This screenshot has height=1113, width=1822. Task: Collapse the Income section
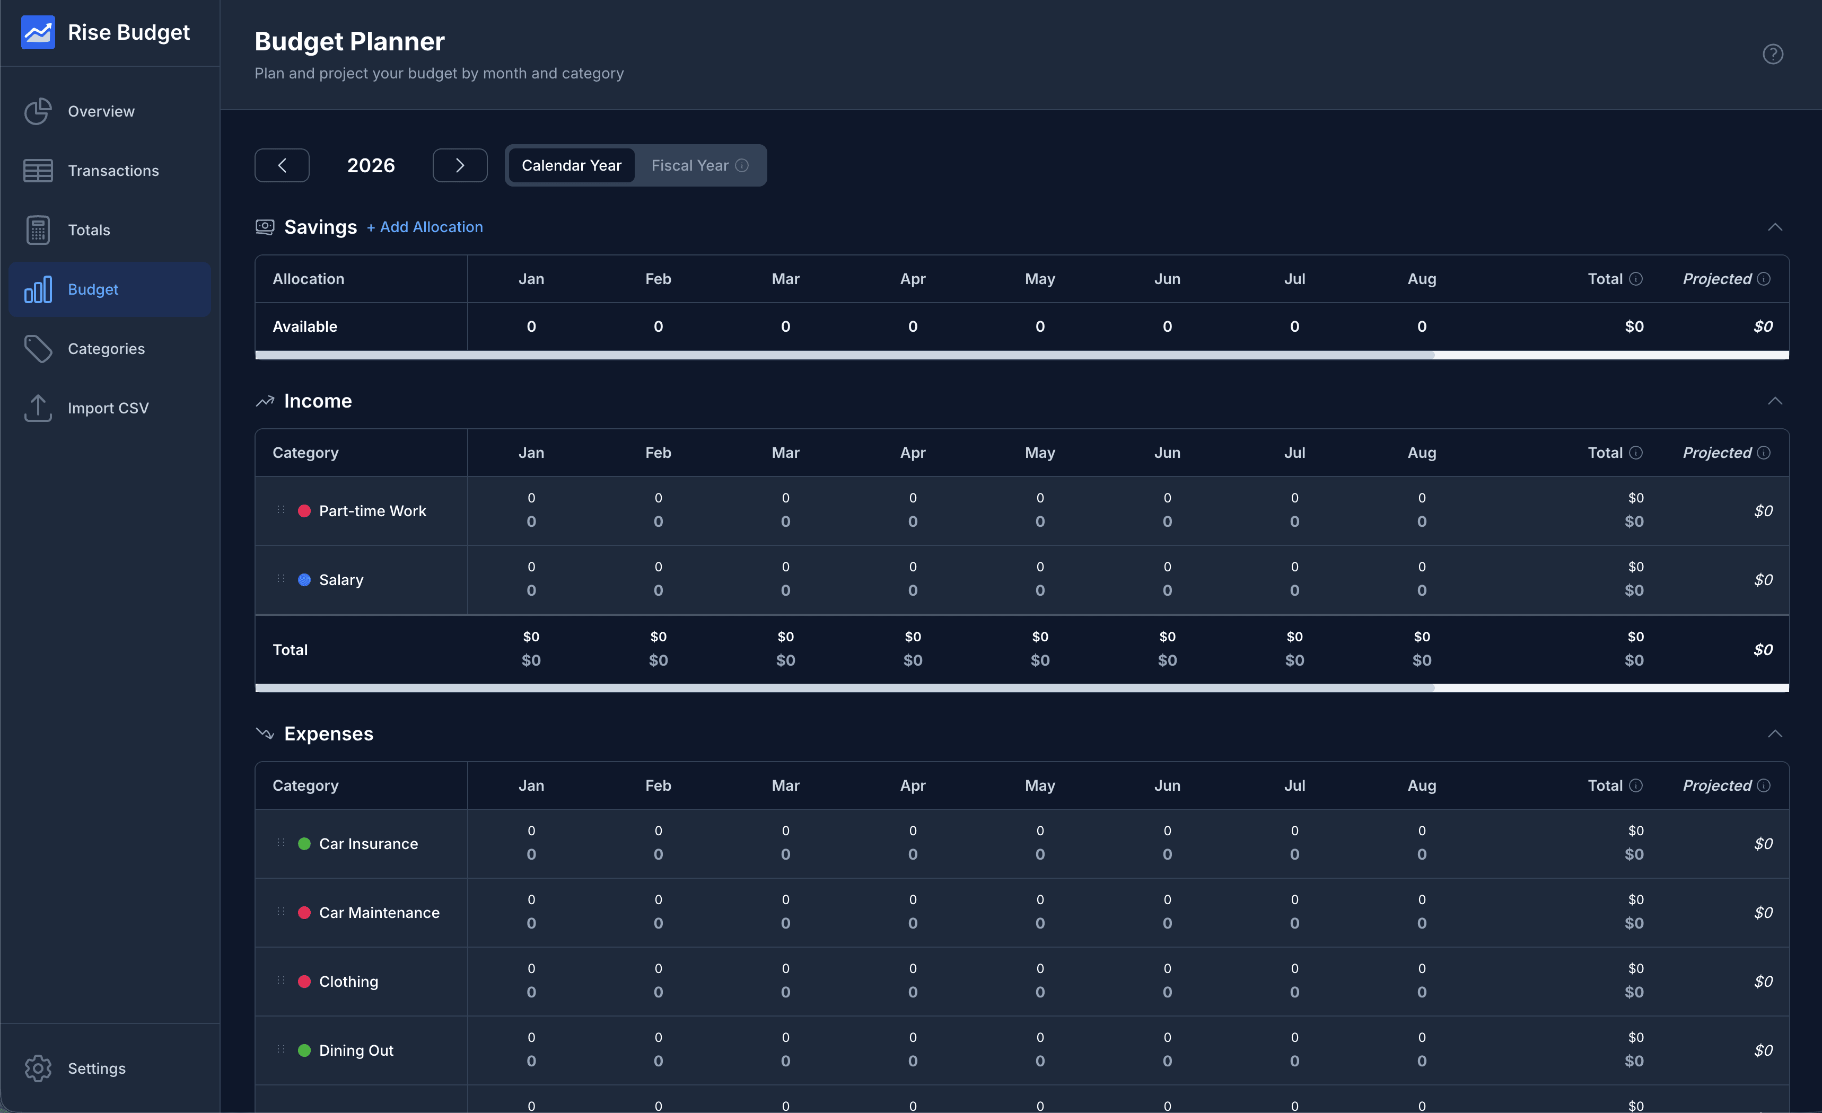(1775, 401)
